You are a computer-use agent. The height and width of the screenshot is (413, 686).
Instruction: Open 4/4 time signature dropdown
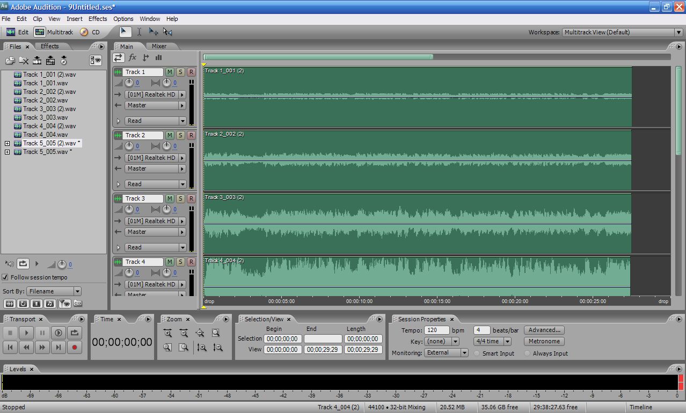pos(492,341)
